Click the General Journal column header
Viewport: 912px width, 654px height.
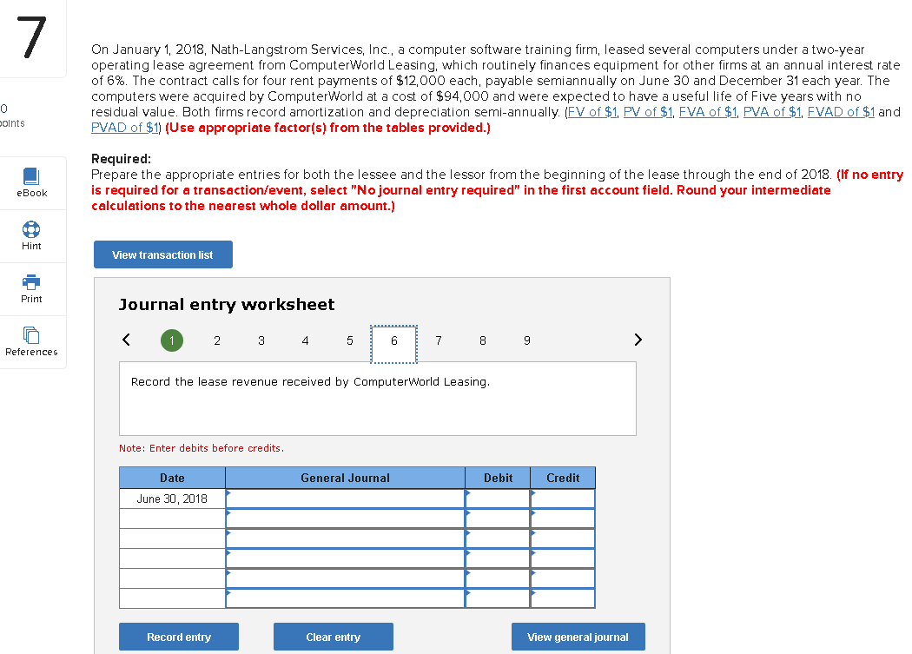point(345,478)
